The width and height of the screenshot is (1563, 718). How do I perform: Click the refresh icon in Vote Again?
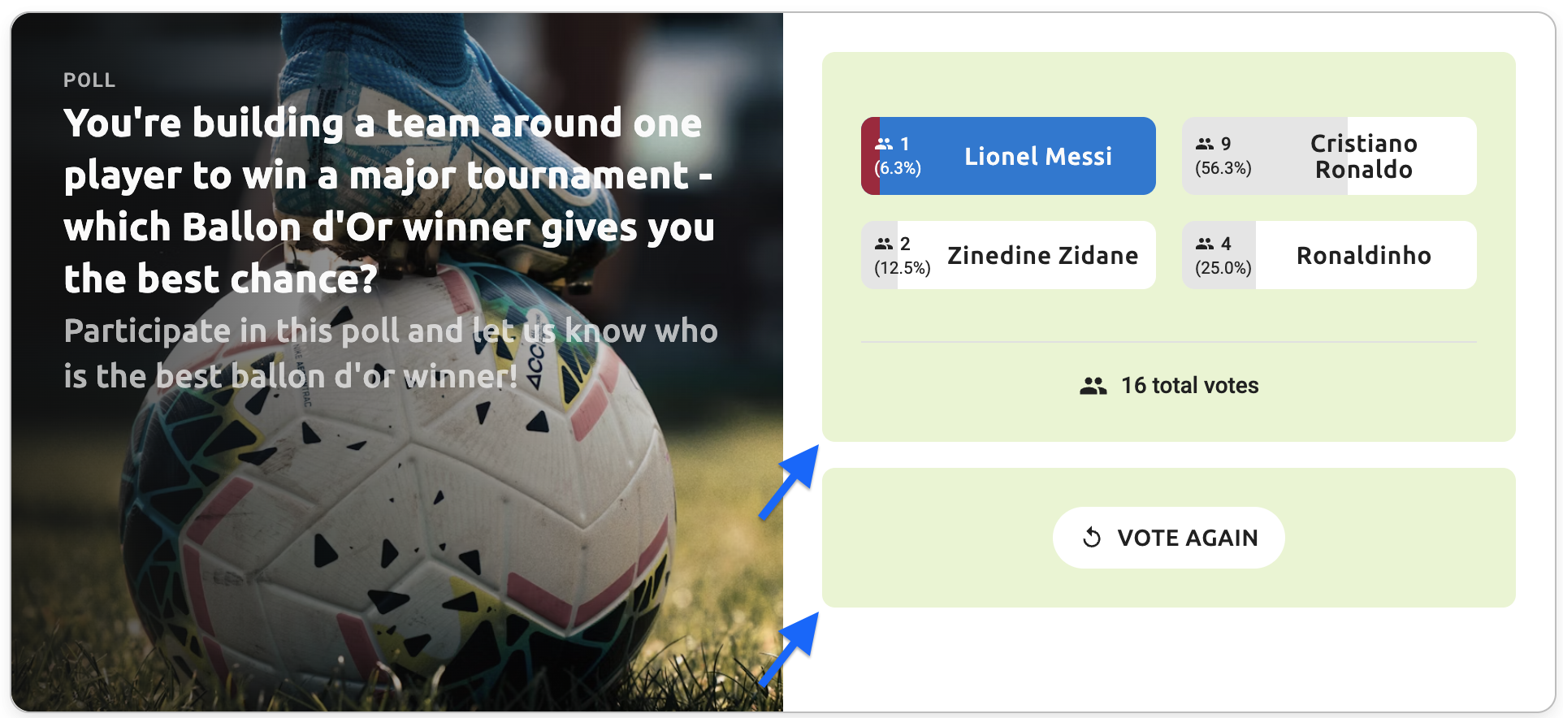[x=1092, y=538]
